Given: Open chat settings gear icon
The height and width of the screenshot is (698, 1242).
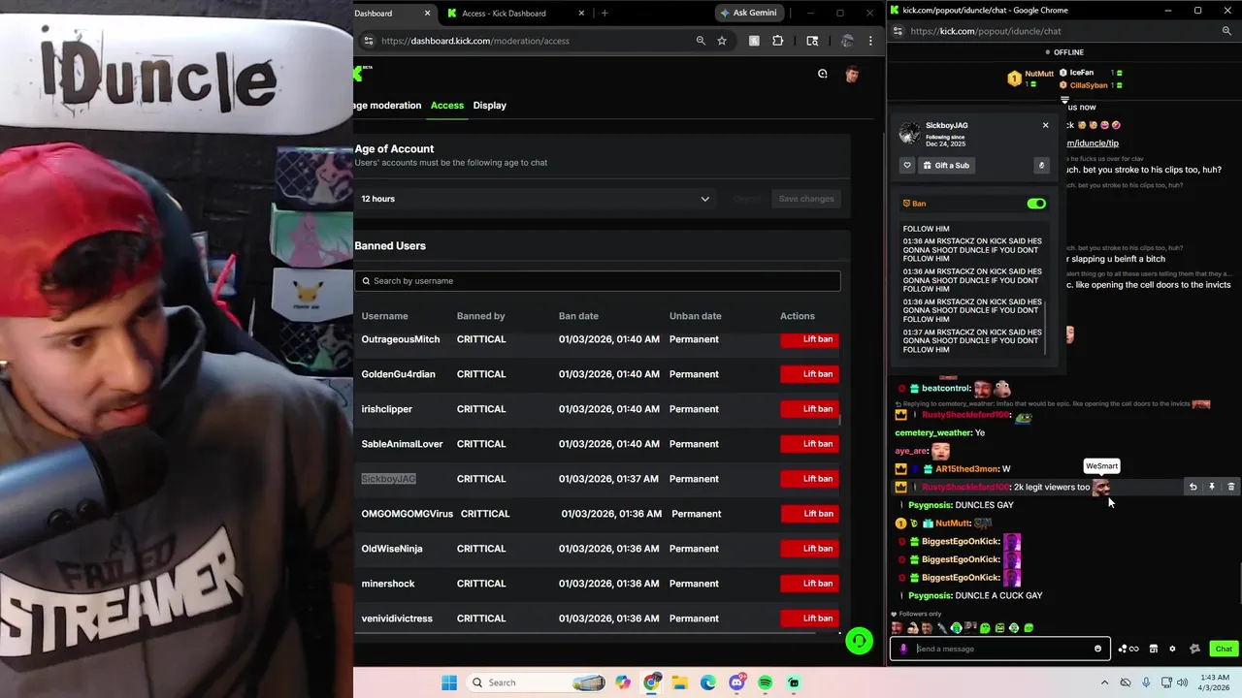Looking at the screenshot, I should click(x=1172, y=649).
